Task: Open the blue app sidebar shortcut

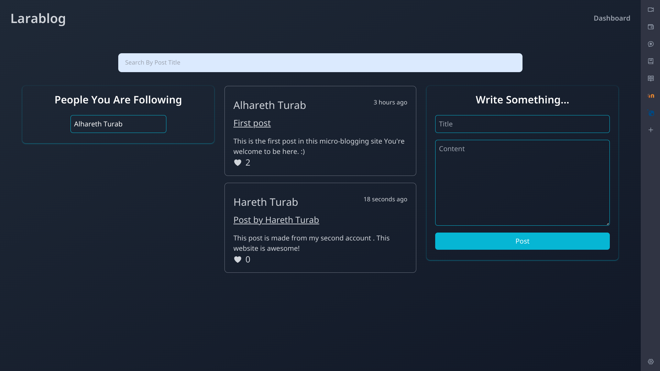Action: [x=651, y=113]
